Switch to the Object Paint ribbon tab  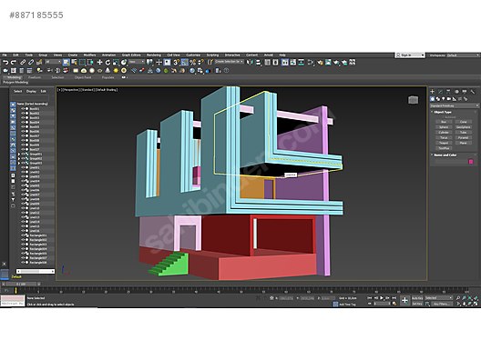(83, 78)
